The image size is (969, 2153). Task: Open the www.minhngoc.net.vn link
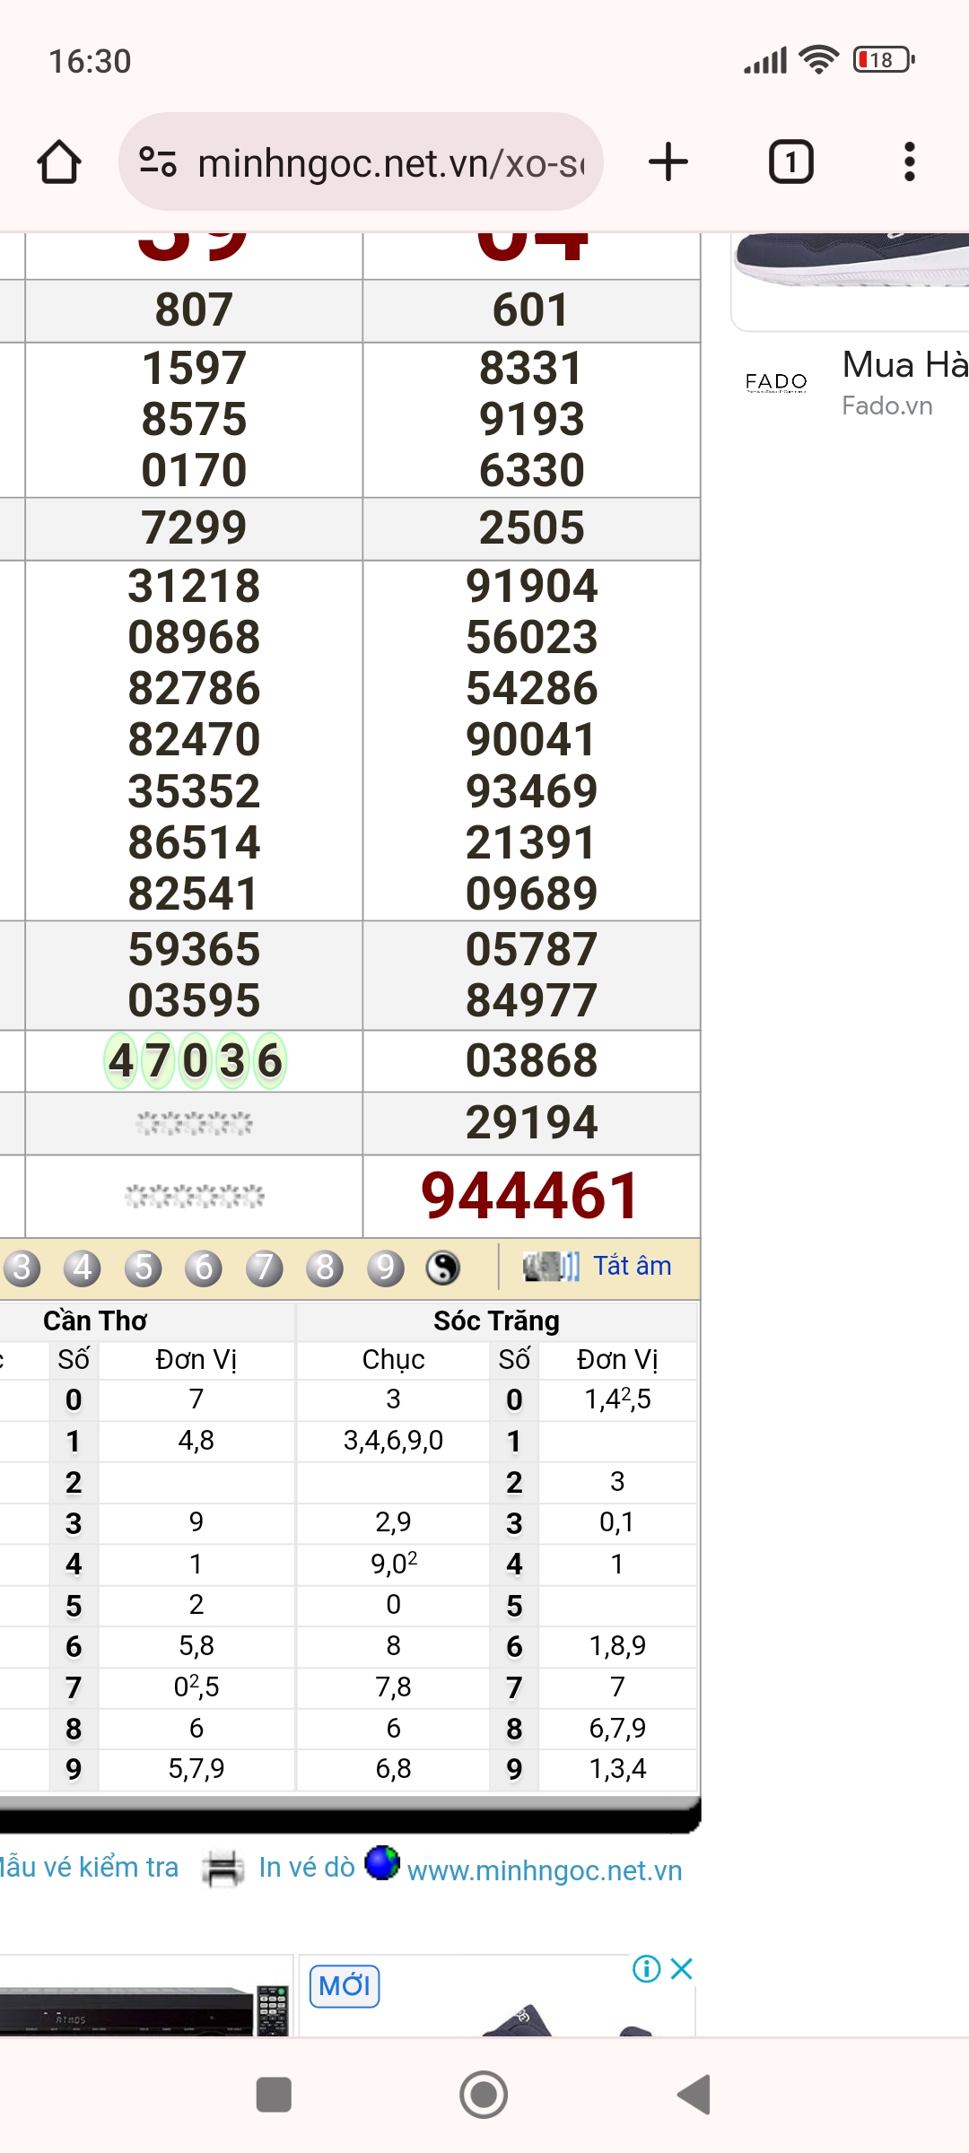pyautogui.click(x=545, y=1870)
